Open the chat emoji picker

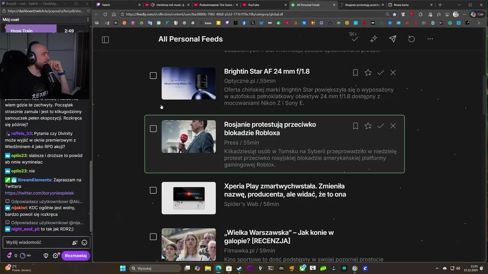84,242
